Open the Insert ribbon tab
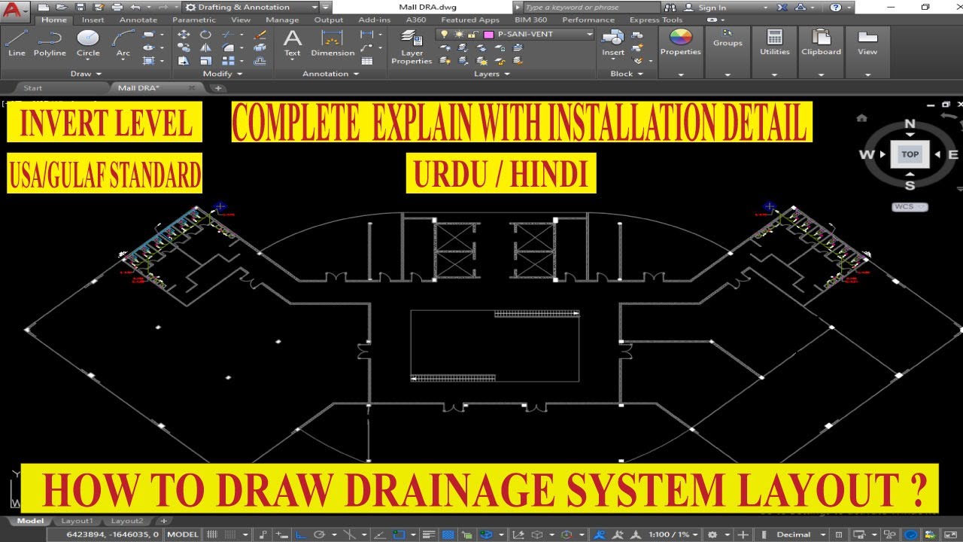The height and width of the screenshot is (542, 963). click(x=93, y=20)
